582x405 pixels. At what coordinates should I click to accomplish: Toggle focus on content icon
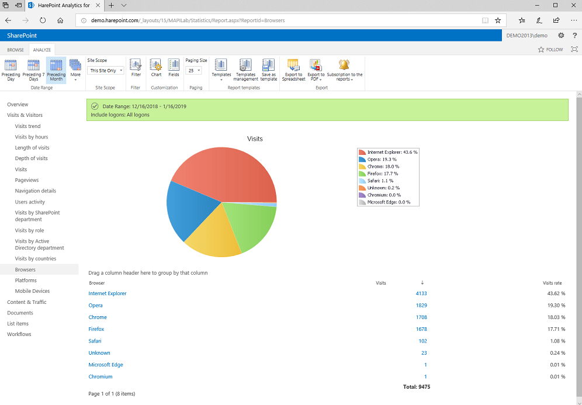click(574, 49)
